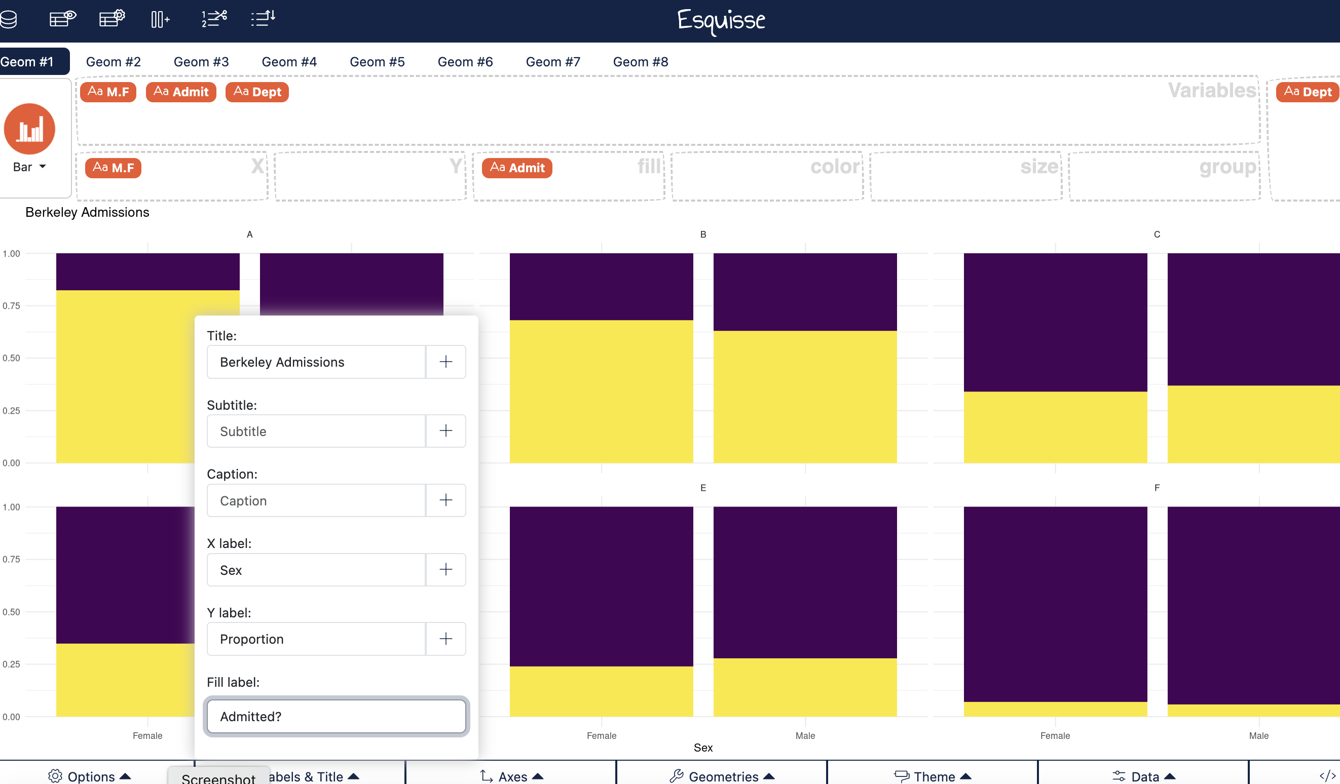Click the Fill label input field
The image size is (1340, 784).
tap(336, 716)
